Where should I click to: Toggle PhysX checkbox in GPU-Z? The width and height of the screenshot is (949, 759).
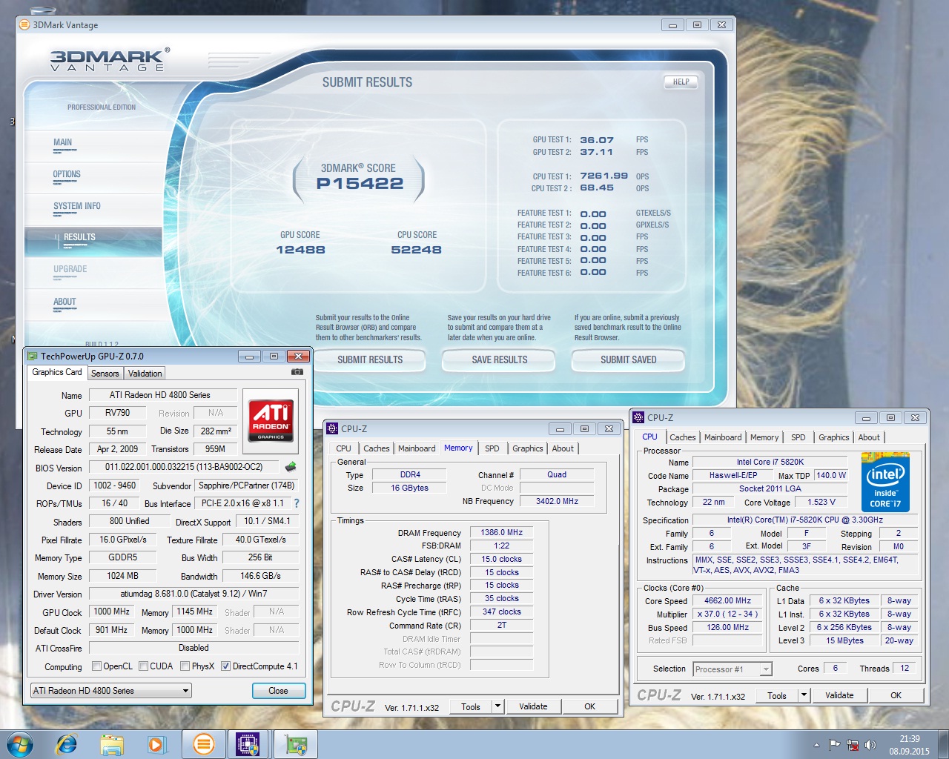click(185, 666)
